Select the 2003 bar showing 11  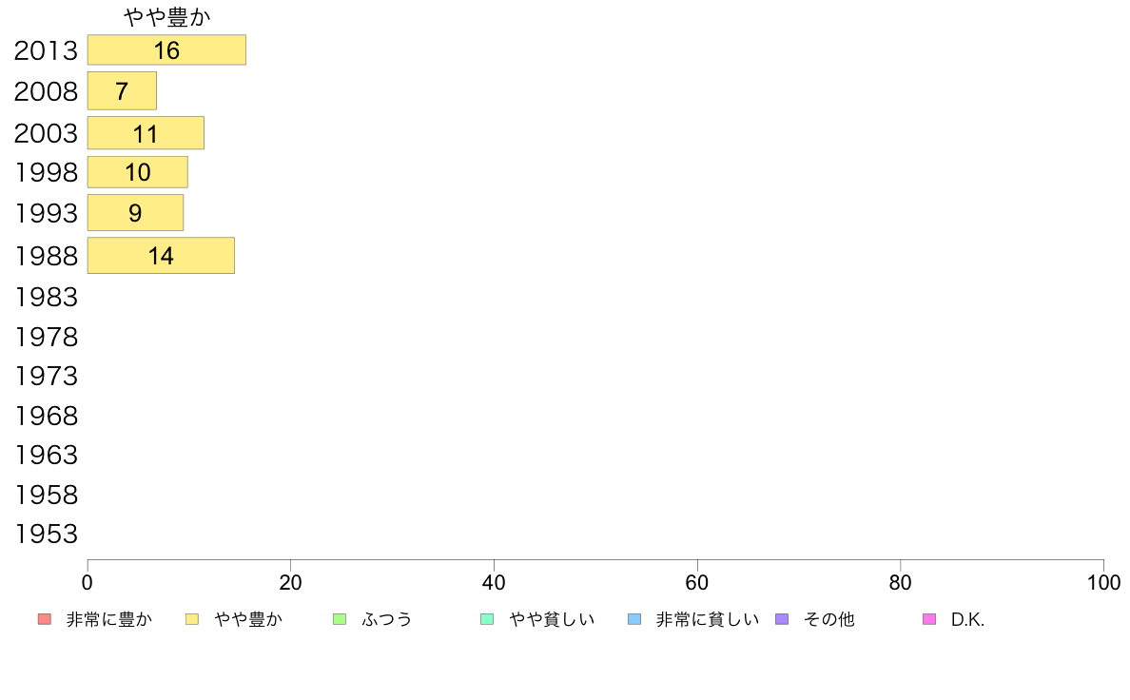tap(146, 133)
